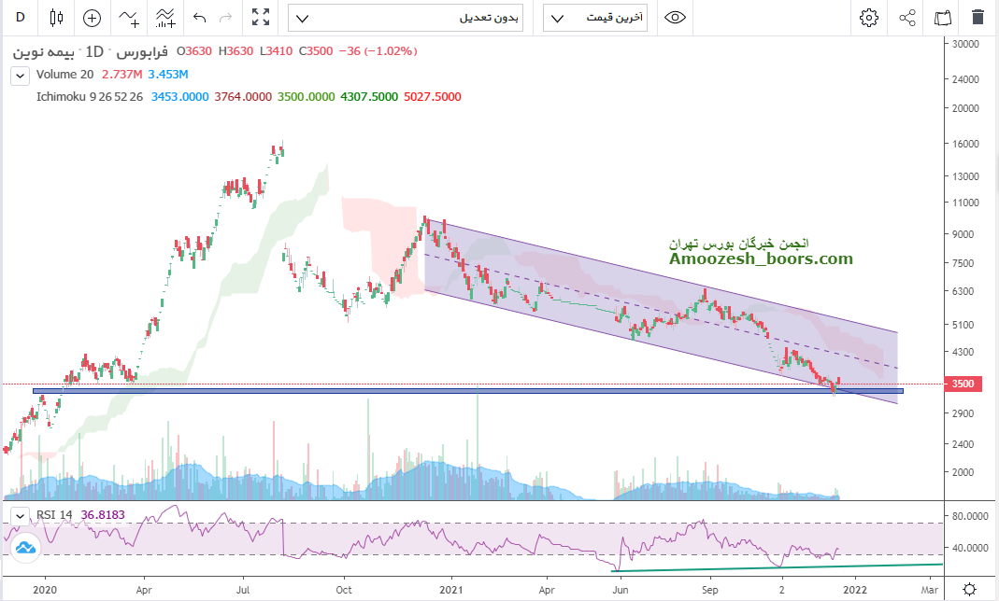Open the indicators menu icon

(129, 17)
